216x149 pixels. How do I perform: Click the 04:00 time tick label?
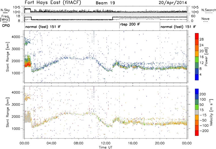click(51, 143)
